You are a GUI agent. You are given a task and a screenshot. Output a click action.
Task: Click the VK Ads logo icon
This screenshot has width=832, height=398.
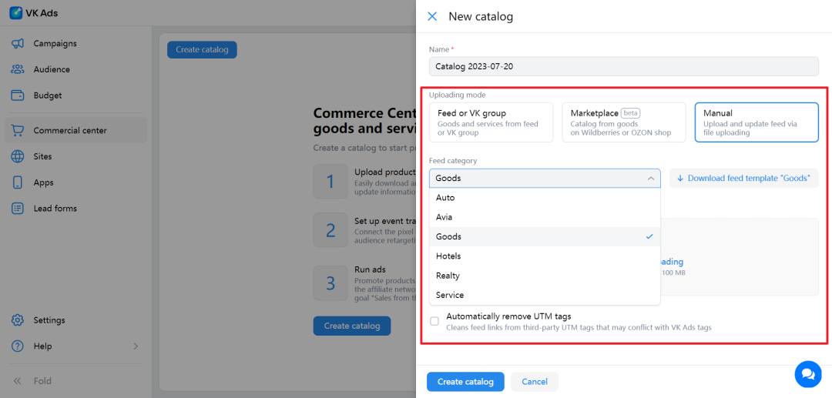coord(15,13)
